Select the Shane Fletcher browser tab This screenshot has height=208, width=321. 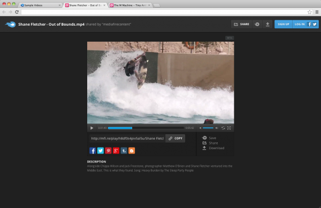[x=85, y=5]
